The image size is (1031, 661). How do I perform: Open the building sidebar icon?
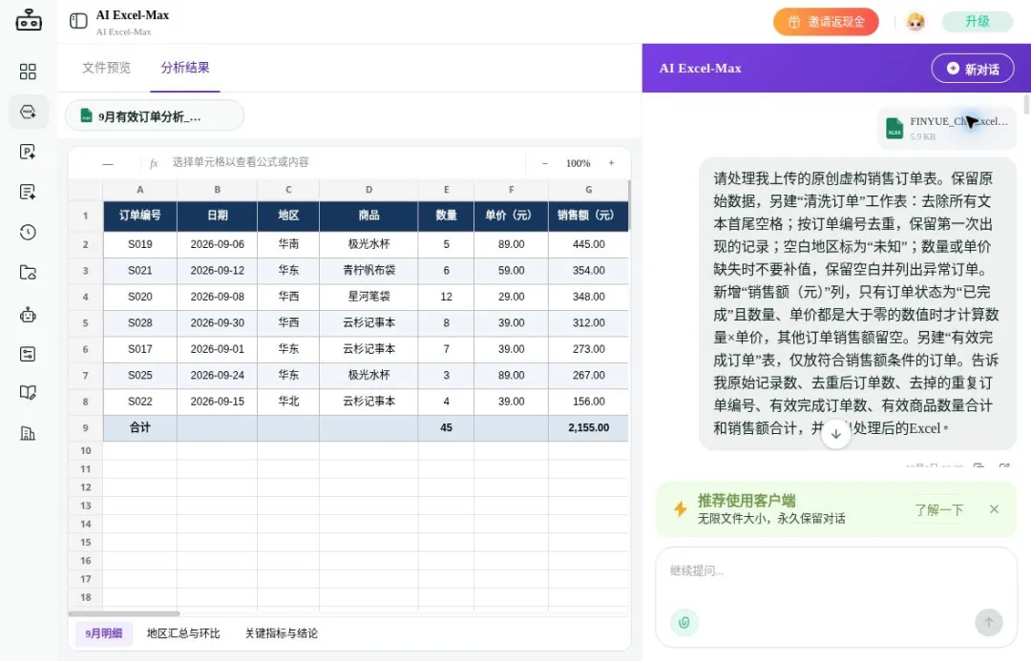pyautogui.click(x=28, y=433)
